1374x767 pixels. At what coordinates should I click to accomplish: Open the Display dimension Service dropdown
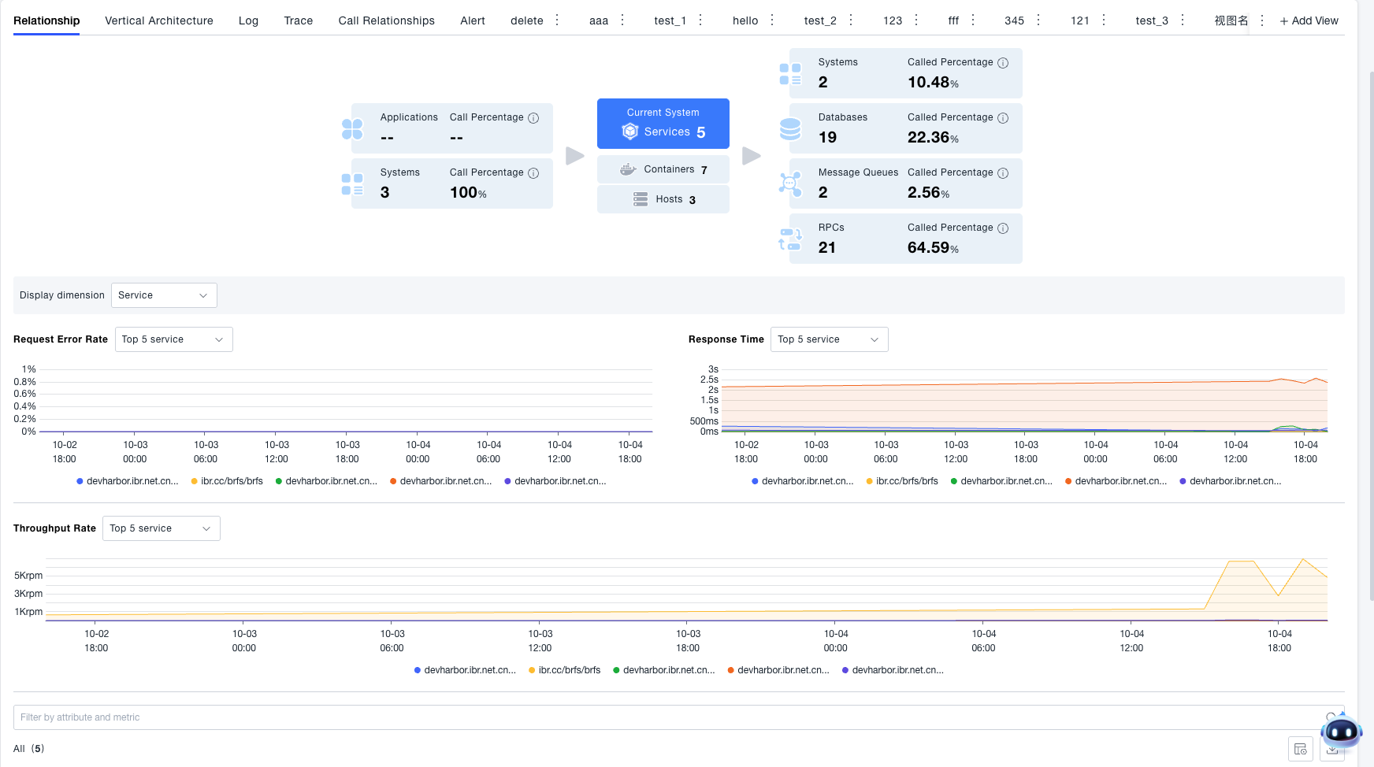click(x=164, y=295)
